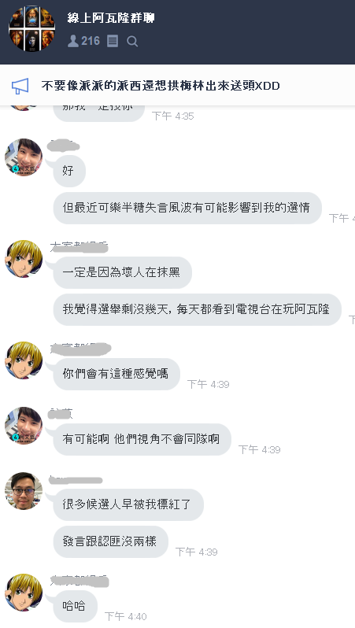This screenshot has height=628, width=355.
Task: Select message 但最近可樂半糖失言風波
Action: [x=187, y=208]
